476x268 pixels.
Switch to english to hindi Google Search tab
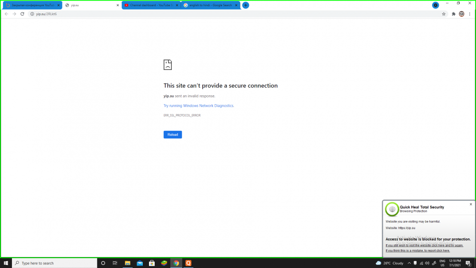pos(209,5)
